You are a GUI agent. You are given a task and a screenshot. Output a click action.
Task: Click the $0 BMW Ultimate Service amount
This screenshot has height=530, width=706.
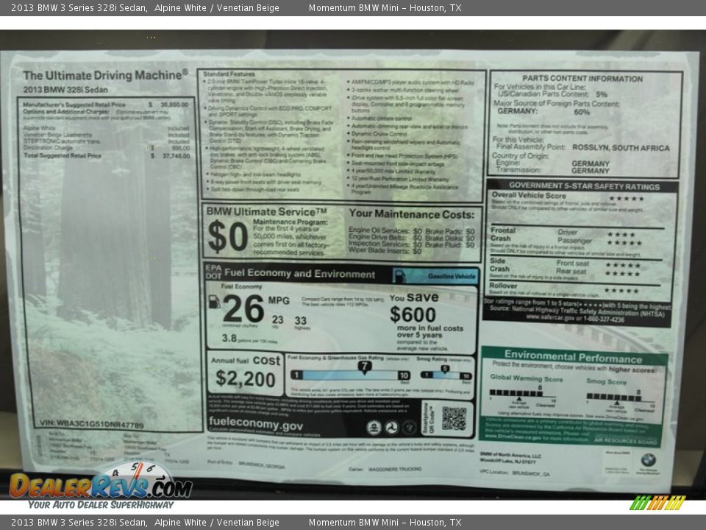[227, 237]
